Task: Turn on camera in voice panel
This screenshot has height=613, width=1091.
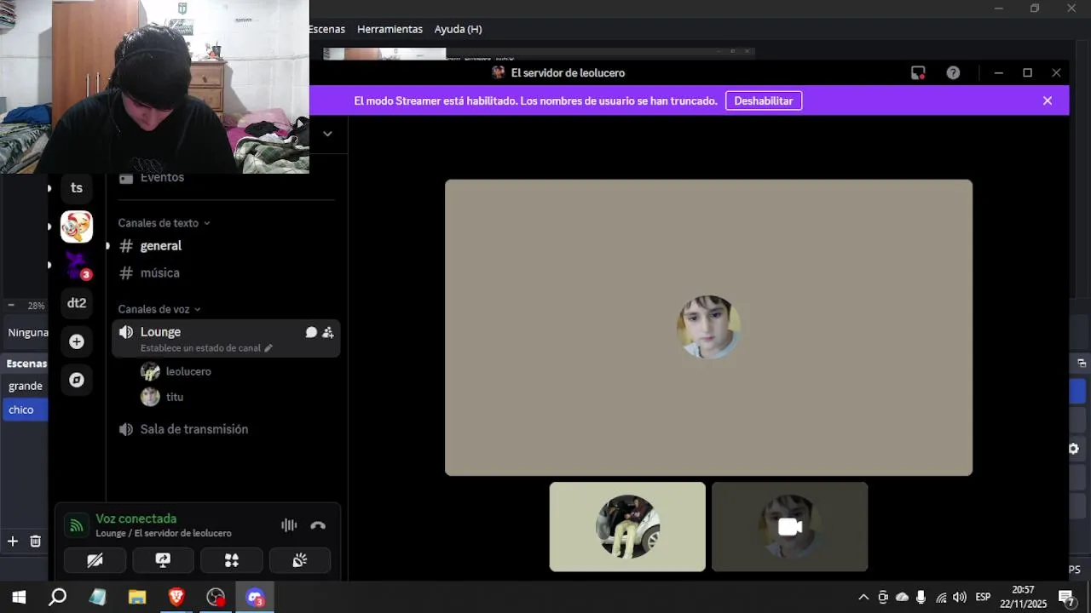Action: click(x=95, y=560)
